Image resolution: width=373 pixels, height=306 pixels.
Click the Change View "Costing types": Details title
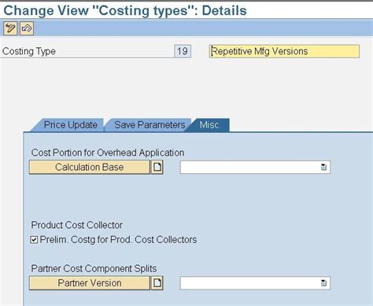tap(125, 11)
